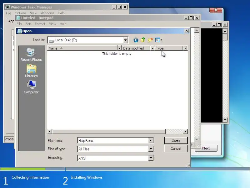Click Next in the setup window
This screenshot has height=188, width=250.
[206, 148]
